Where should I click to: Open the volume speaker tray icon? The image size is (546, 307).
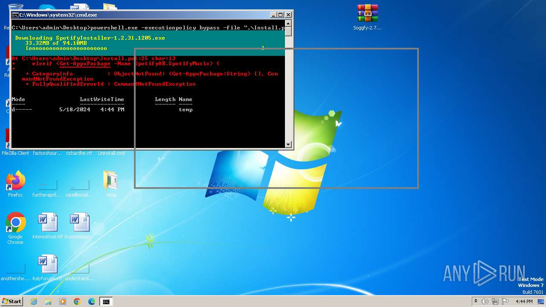485,301
